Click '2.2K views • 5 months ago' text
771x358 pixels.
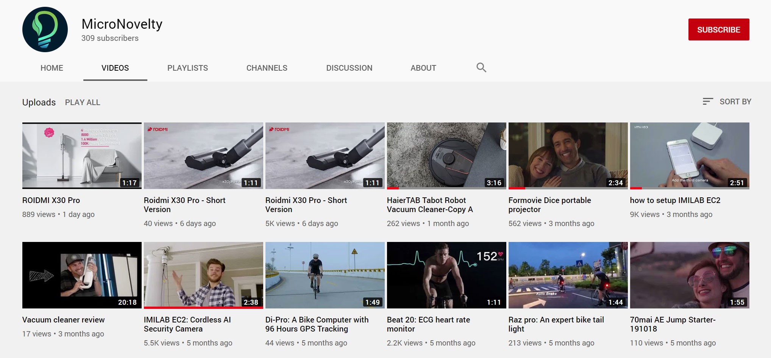click(x=431, y=343)
